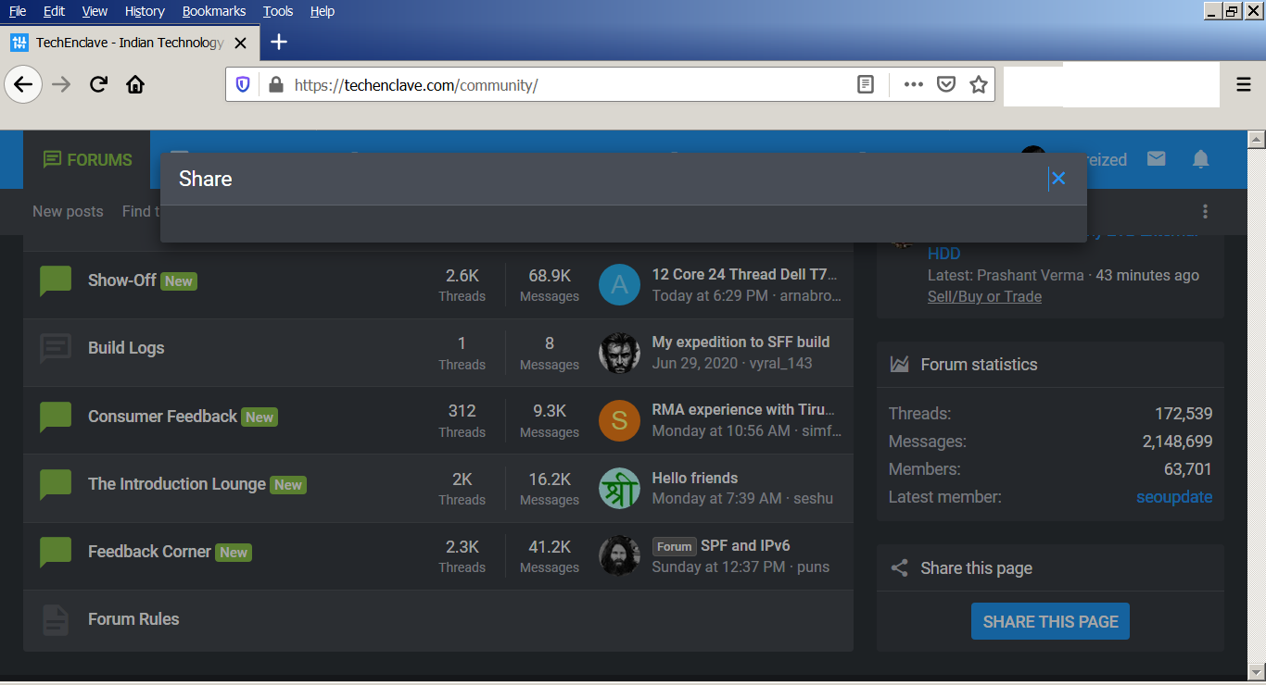
Task: Open the File menu
Action: click(x=18, y=11)
